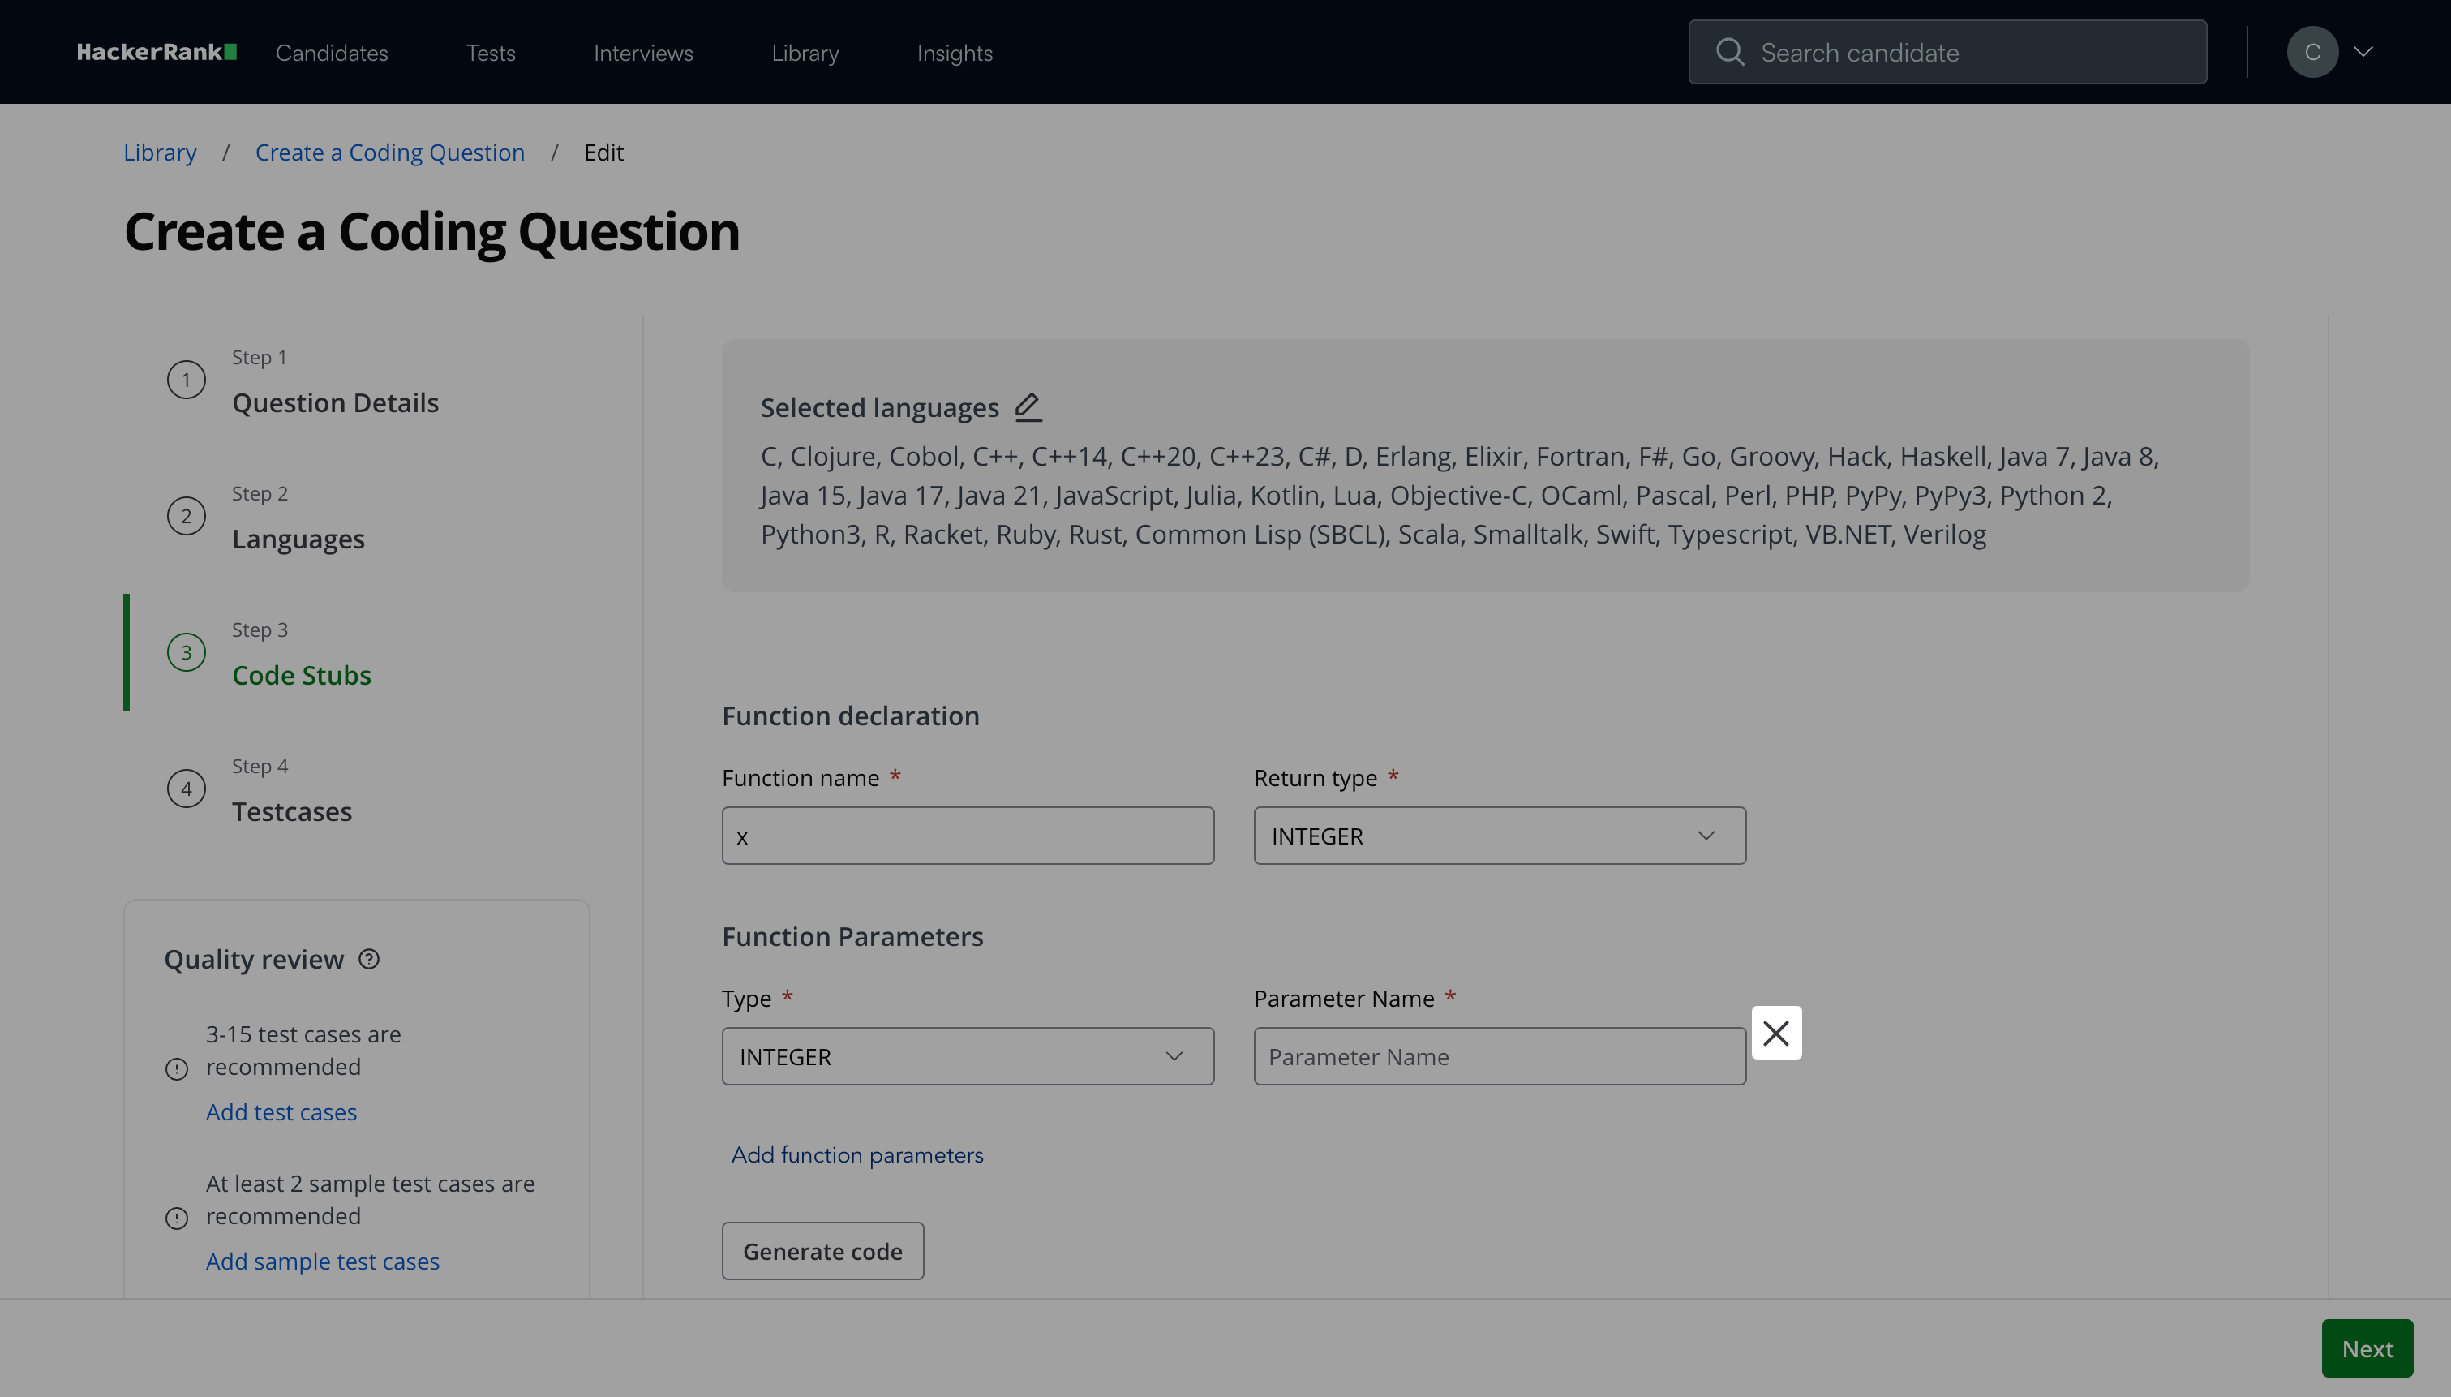This screenshot has width=2451, height=1397.
Task: Click the green Next button
Action: pyautogui.click(x=2366, y=1348)
